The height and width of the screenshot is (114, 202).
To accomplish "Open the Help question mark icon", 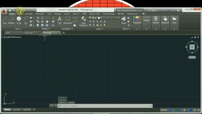I will (x=178, y=10).
